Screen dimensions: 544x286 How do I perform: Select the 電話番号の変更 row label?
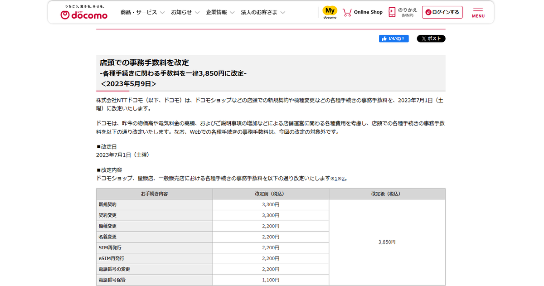[x=114, y=269]
